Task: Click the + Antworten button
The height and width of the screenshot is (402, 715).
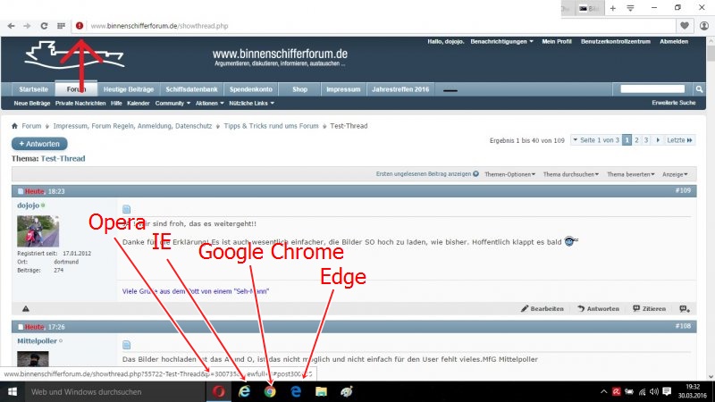Action: 39,144
